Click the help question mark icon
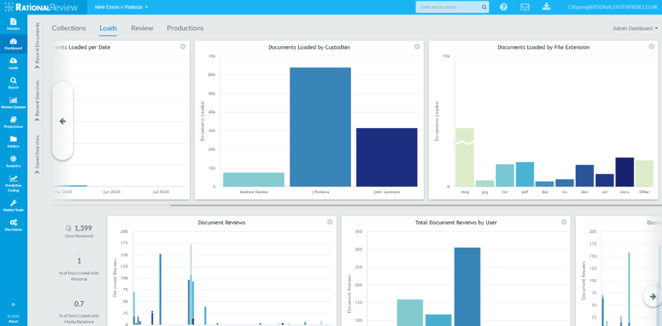Screen dimensions: 662x326 pyautogui.click(x=503, y=7)
